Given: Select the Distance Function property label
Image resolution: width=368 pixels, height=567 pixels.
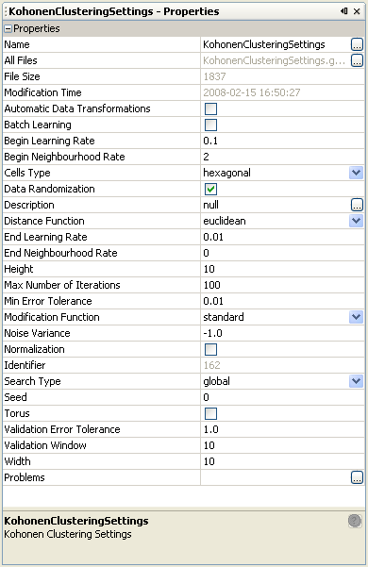Looking at the screenshot, I should coord(44,221).
